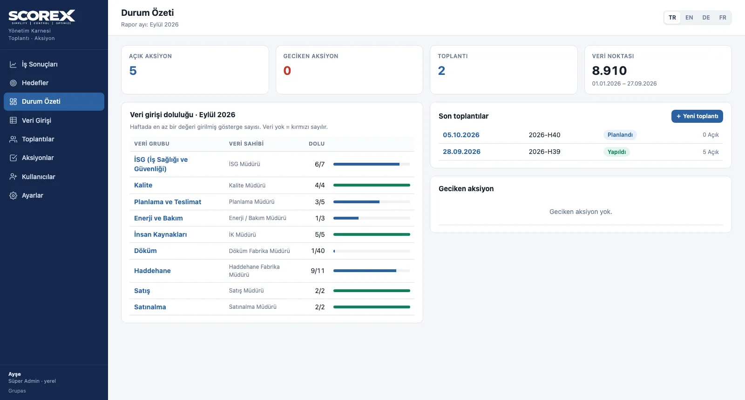Click the Veri Girişi table icon
Screen dimensions: 745x400
pyautogui.click(x=14, y=120)
